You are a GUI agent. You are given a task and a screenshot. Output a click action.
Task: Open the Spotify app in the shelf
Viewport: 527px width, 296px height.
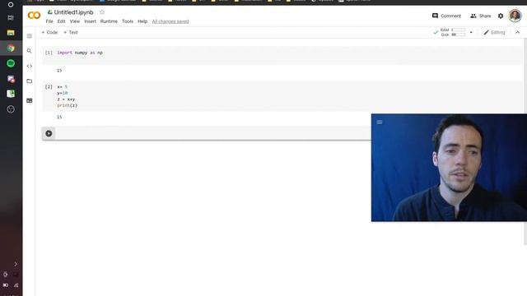point(11,63)
